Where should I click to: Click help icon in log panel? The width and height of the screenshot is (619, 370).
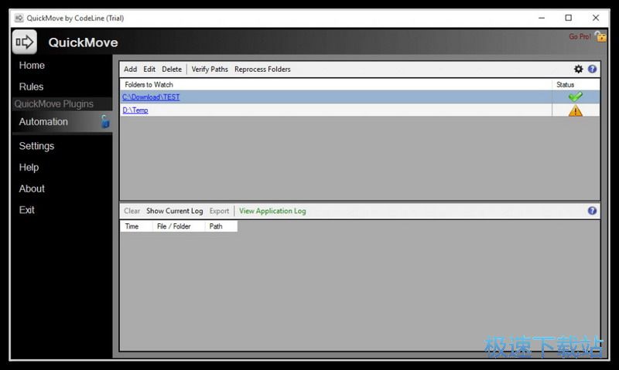pyautogui.click(x=592, y=211)
